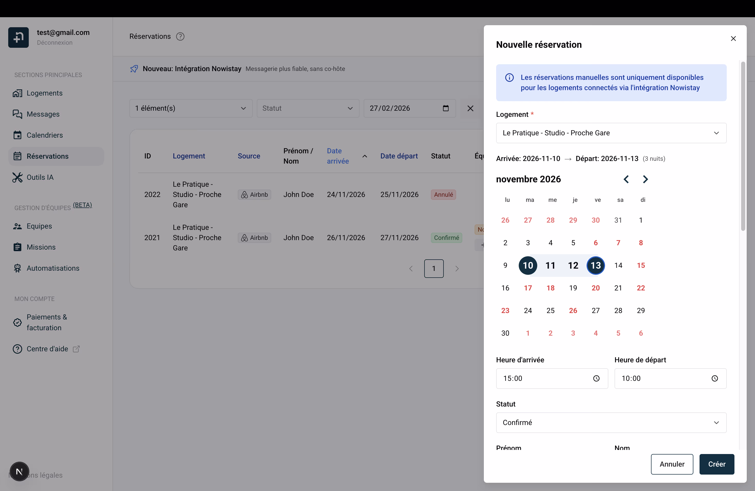Open the calendar picker in the 27/02/2026 field
This screenshot has height=491, width=755.
(x=445, y=108)
